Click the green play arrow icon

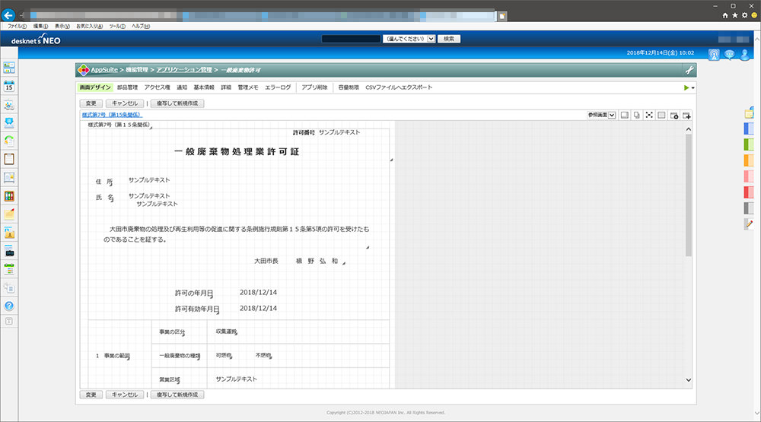(x=686, y=87)
